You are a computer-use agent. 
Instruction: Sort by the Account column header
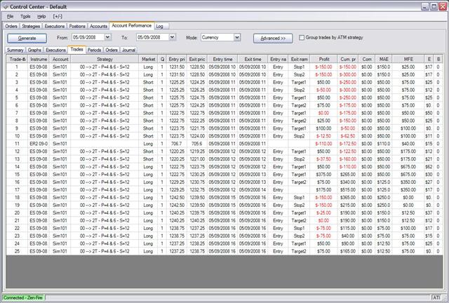point(60,59)
